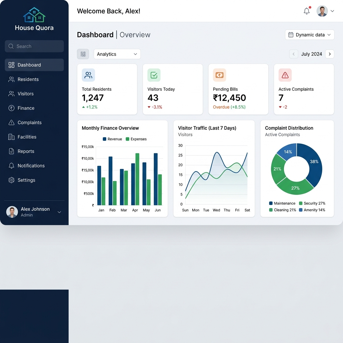Viewport: 343px width, 343px height.
Task: Go to previous month before July 2024
Action: 293,54
